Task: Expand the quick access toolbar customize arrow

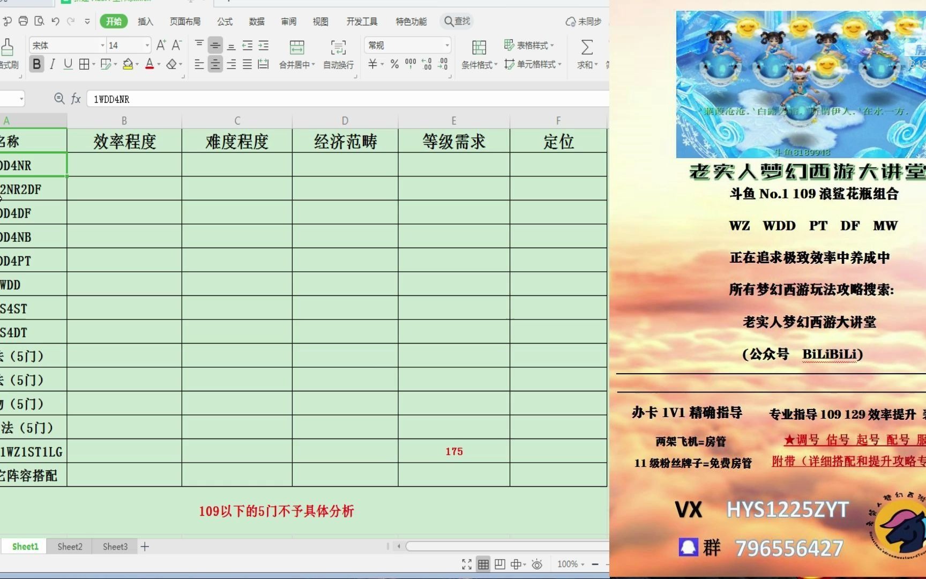Action: click(x=87, y=21)
